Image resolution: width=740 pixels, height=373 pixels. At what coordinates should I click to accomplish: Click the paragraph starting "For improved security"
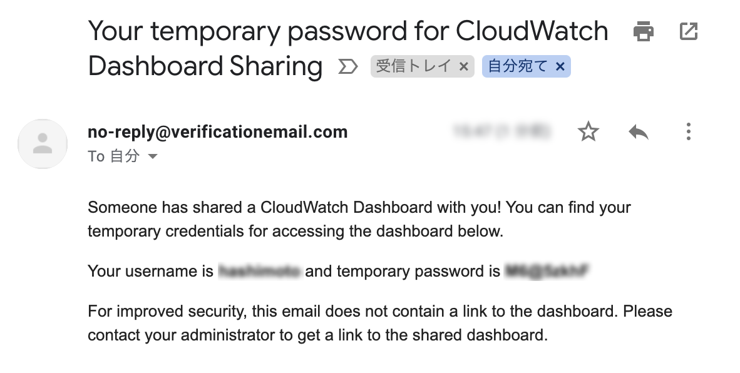[379, 323]
